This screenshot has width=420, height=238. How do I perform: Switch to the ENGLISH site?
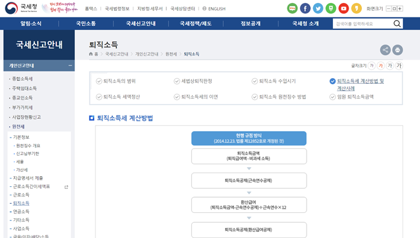[x=217, y=8]
